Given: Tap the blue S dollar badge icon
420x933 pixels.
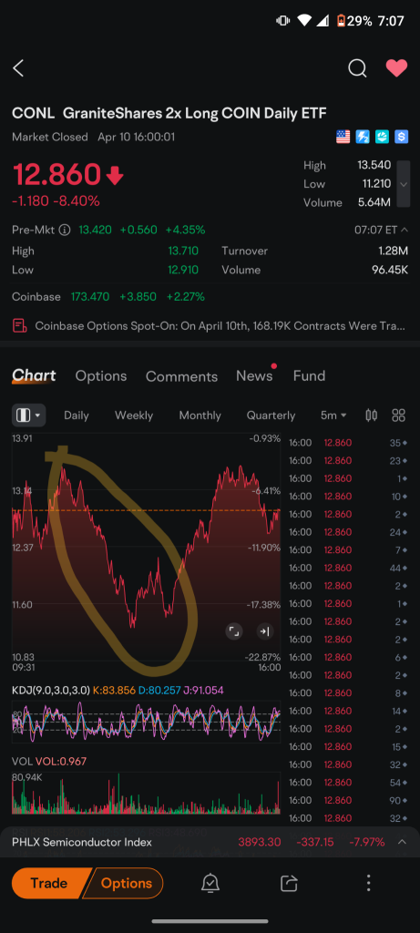Looking at the screenshot, I should coord(402,137).
